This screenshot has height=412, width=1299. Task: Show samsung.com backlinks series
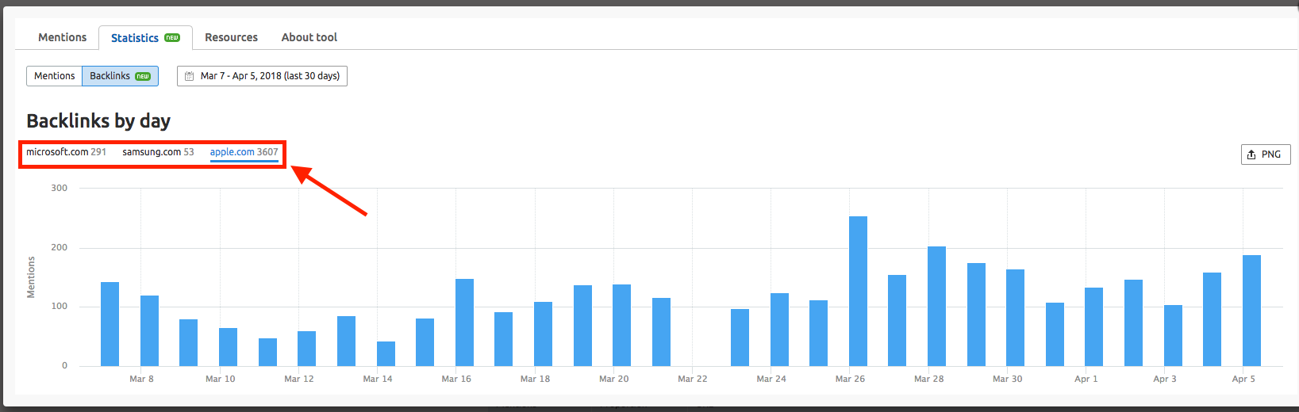coord(158,152)
